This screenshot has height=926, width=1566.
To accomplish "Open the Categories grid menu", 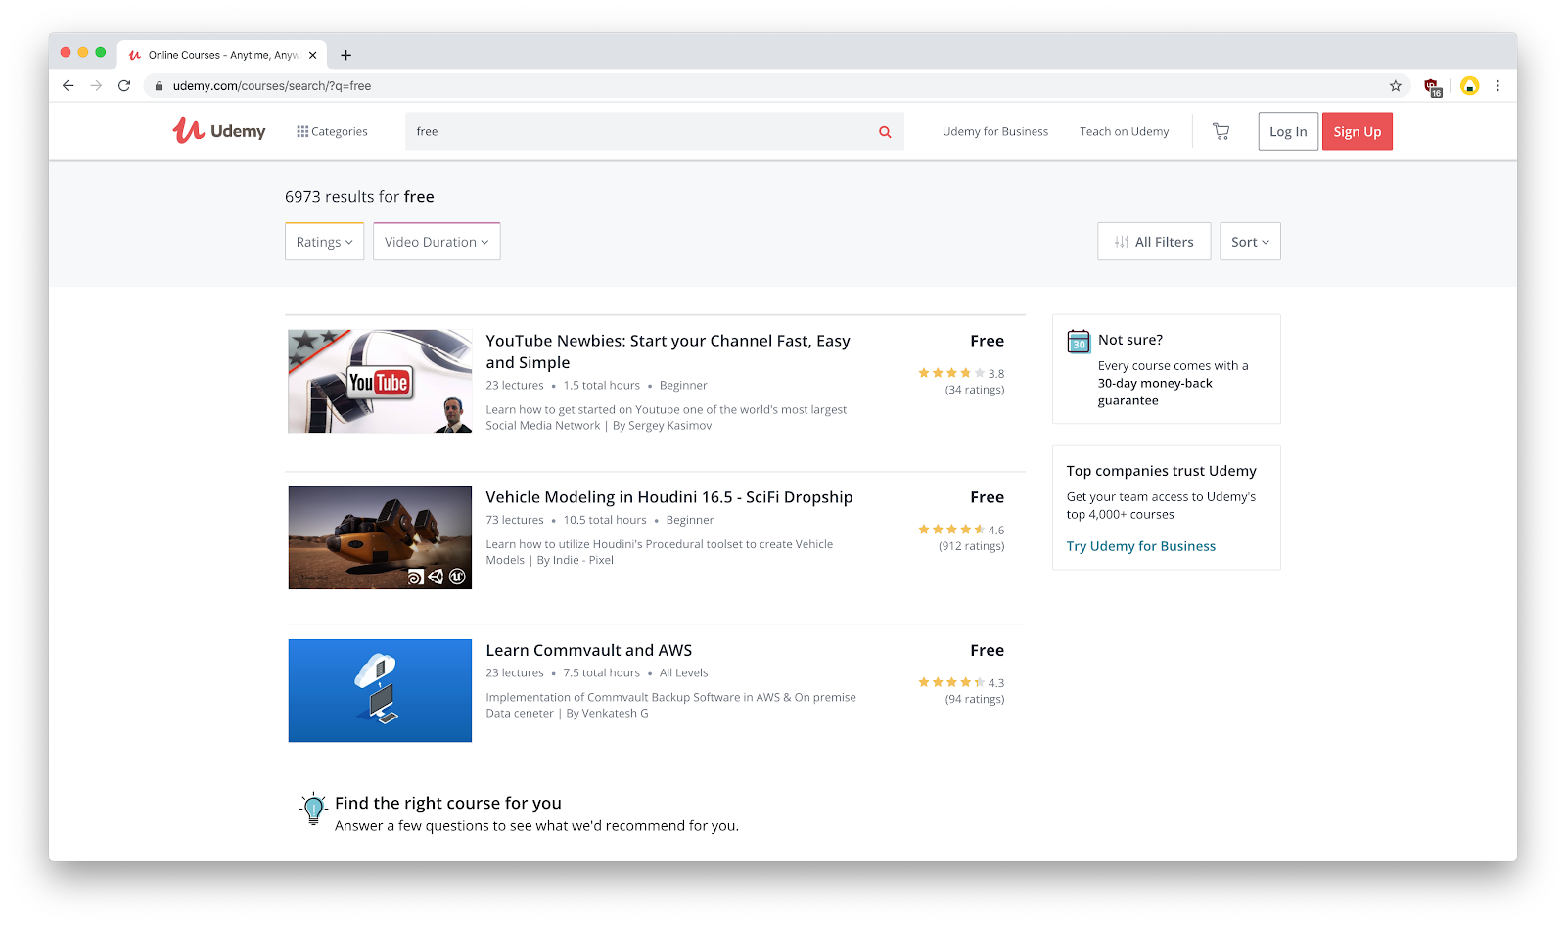I will tap(333, 131).
